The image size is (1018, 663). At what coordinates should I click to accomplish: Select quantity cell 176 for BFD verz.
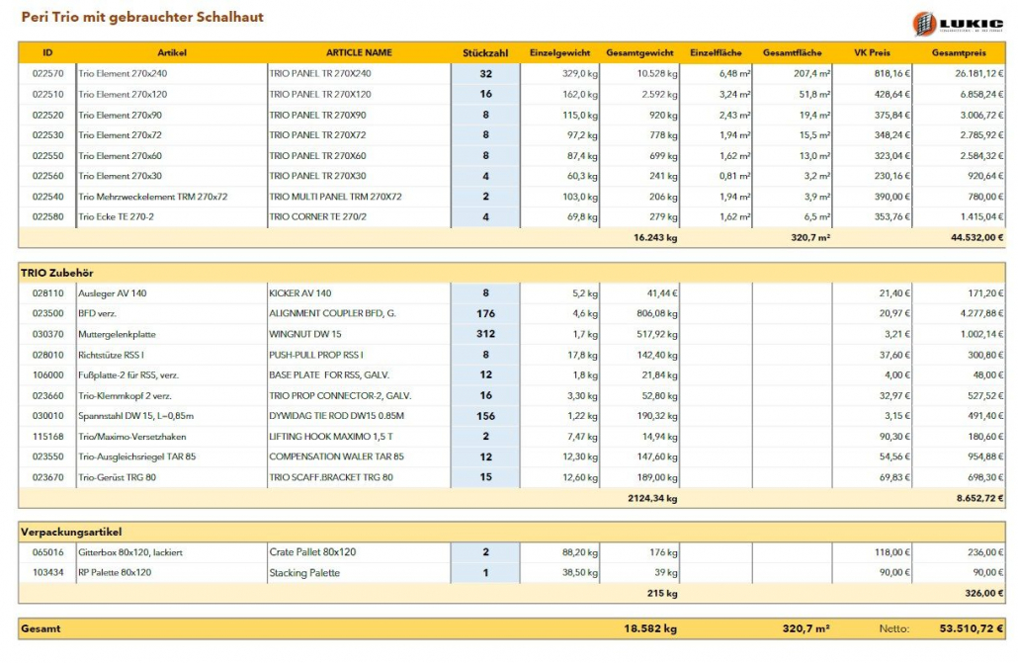485,314
